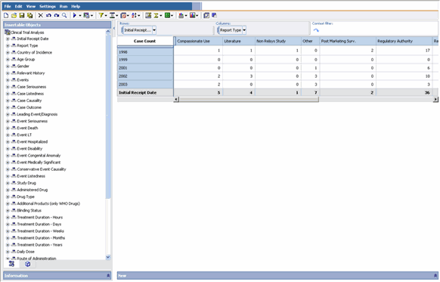Click the crosstab horizontal scrollbar thumb
This screenshot has width=440, height=282.
click(x=249, y=99)
